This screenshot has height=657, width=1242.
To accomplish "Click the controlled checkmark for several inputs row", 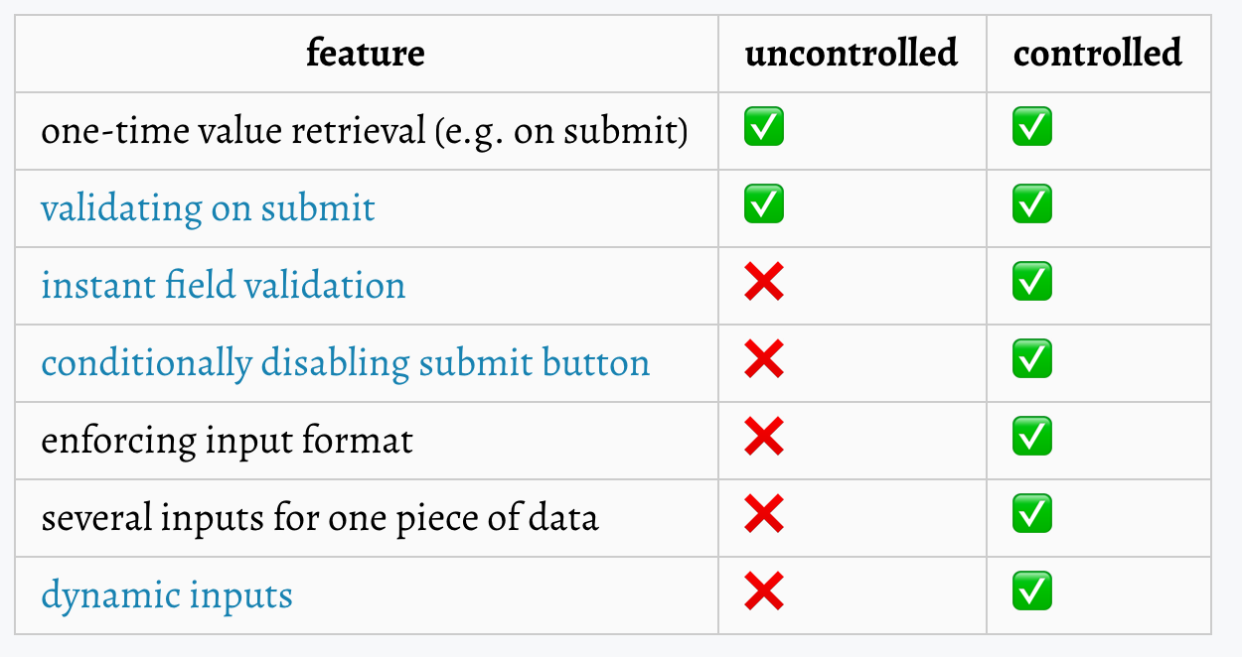I will (x=1031, y=515).
